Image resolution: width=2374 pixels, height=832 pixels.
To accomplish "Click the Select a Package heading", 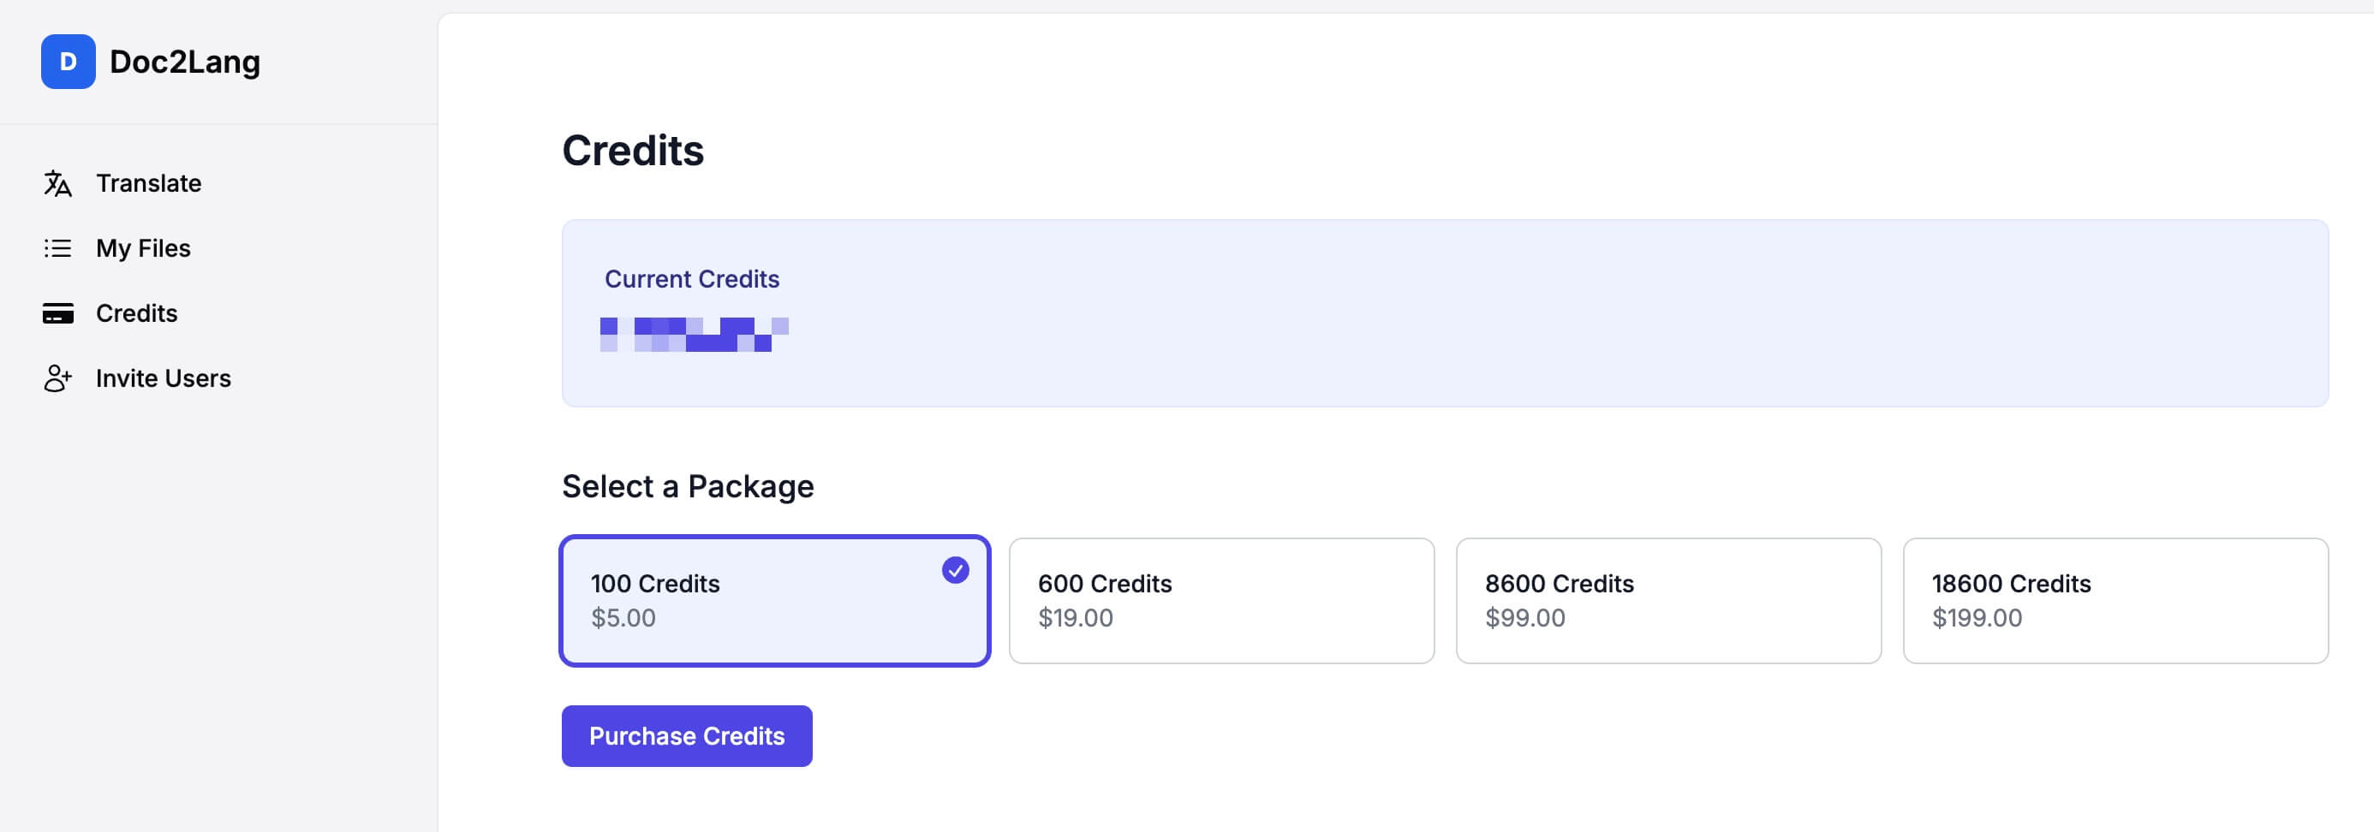I will (688, 486).
